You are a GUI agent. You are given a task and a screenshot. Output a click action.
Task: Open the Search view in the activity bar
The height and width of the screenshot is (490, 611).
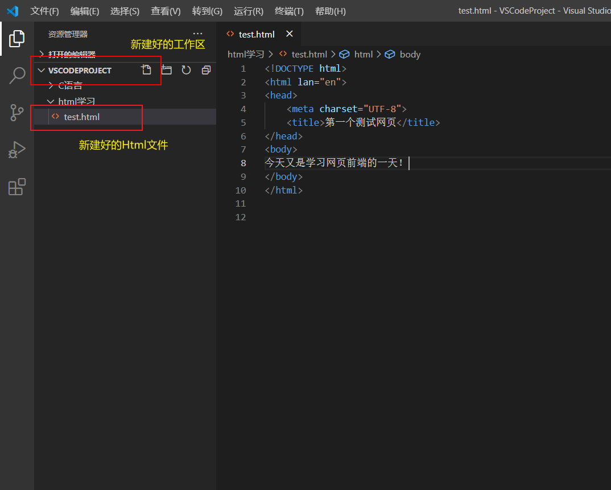click(16, 75)
